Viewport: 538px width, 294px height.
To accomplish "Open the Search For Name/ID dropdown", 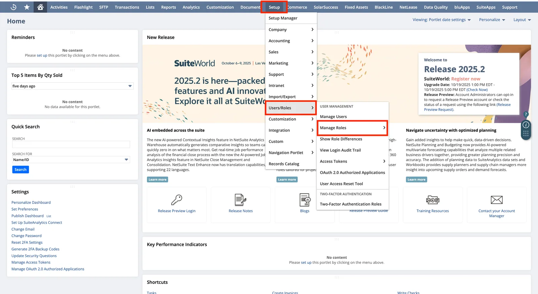I will [x=71, y=160].
